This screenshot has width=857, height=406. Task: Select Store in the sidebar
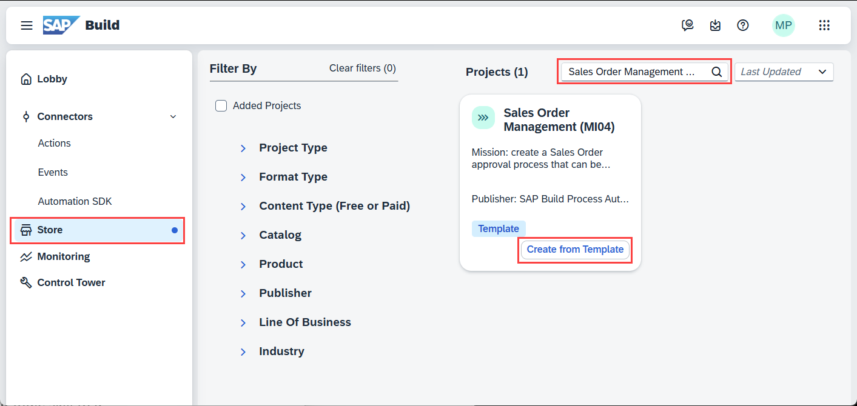pyautogui.click(x=99, y=230)
